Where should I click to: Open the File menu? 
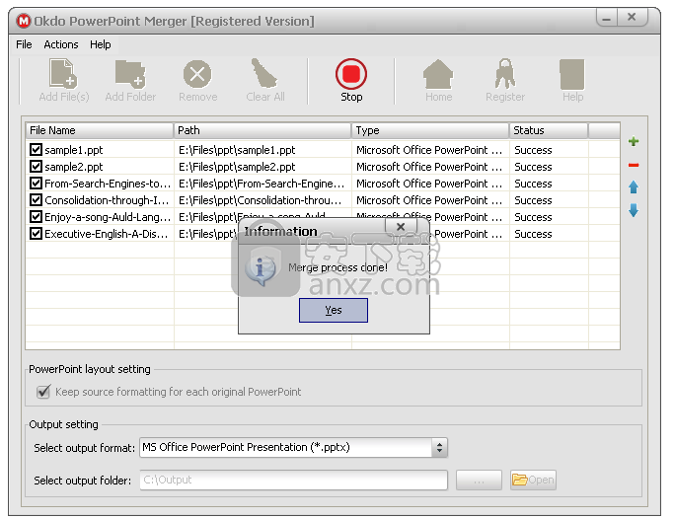(24, 44)
